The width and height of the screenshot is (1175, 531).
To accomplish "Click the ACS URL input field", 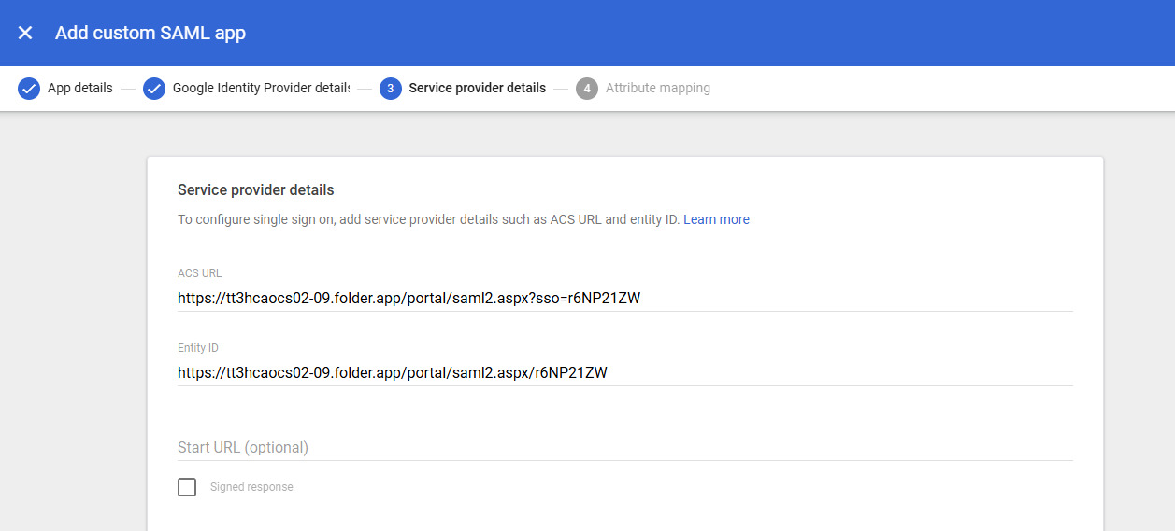I will [625, 299].
